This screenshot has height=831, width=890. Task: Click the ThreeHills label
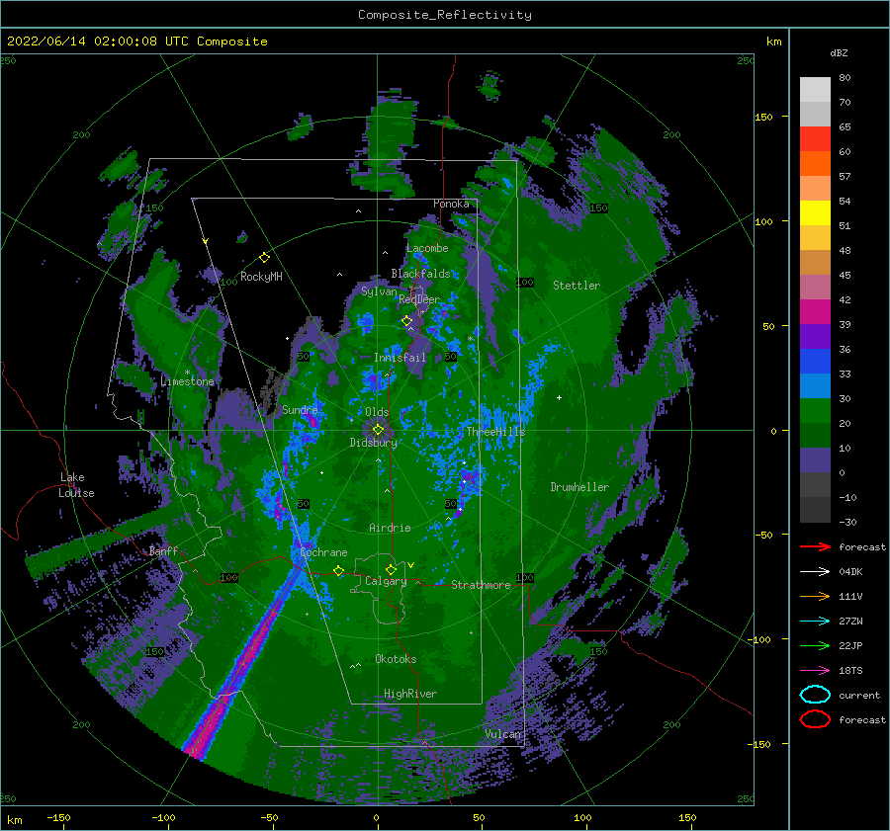coord(495,432)
